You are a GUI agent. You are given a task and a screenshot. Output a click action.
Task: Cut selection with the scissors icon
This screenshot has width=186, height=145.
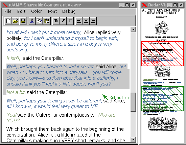point(32,21)
